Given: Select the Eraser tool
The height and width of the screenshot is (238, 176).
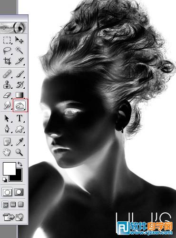Looking at the screenshot, I should (x=7, y=95).
